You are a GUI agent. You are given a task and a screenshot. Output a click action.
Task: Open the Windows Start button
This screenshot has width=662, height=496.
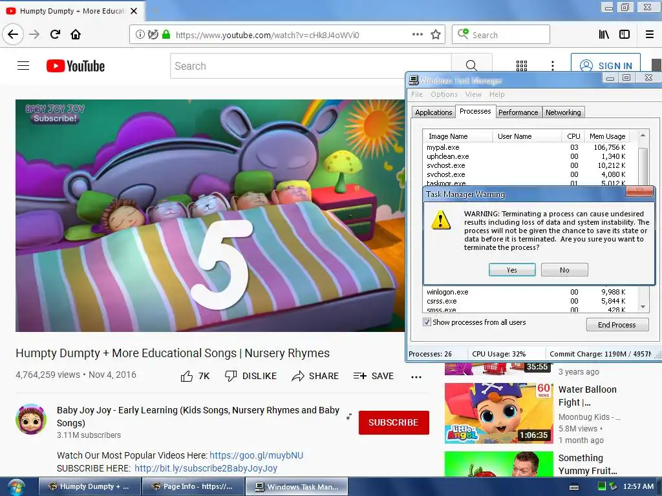pyautogui.click(x=16, y=487)
